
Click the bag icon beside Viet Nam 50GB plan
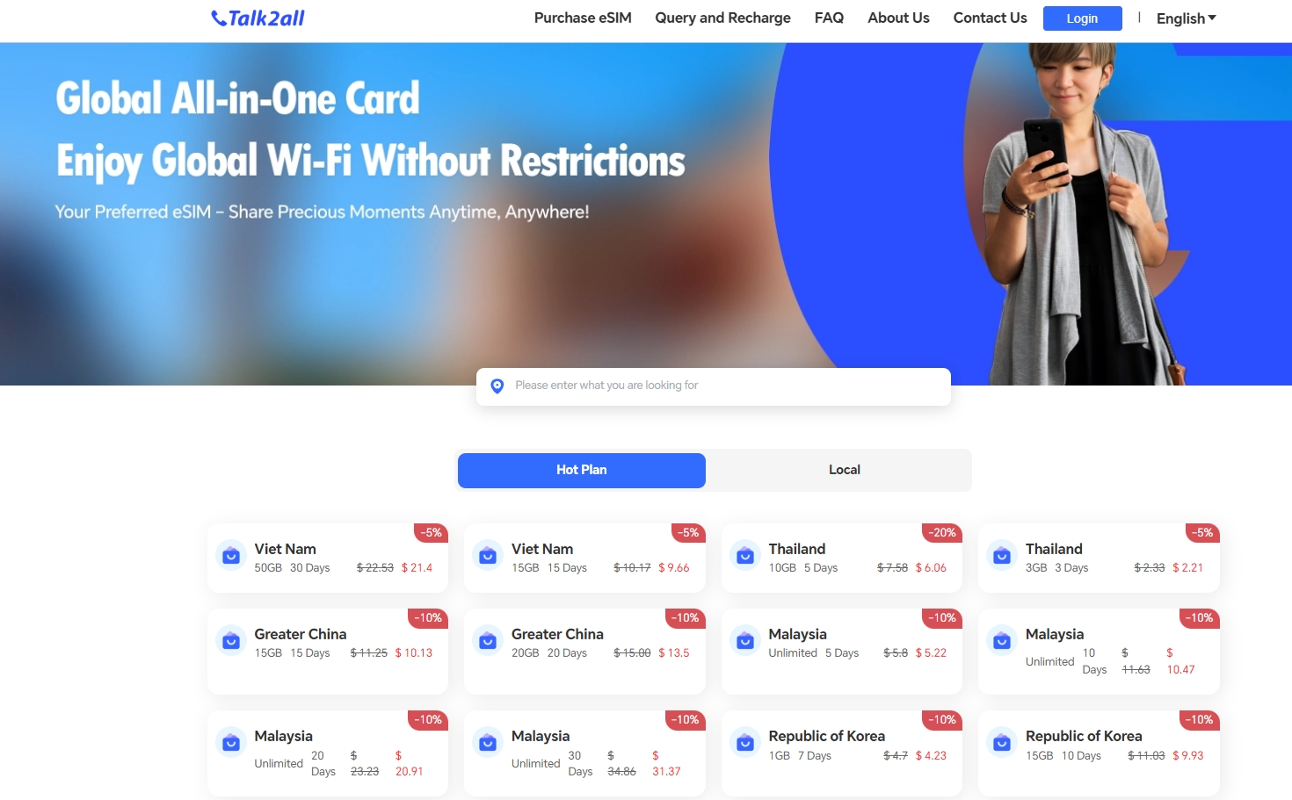click(x=231, y=555)
